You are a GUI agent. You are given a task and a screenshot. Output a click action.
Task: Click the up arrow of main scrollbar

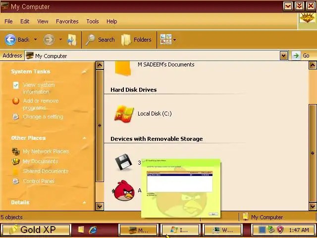[x=313, y=65]
